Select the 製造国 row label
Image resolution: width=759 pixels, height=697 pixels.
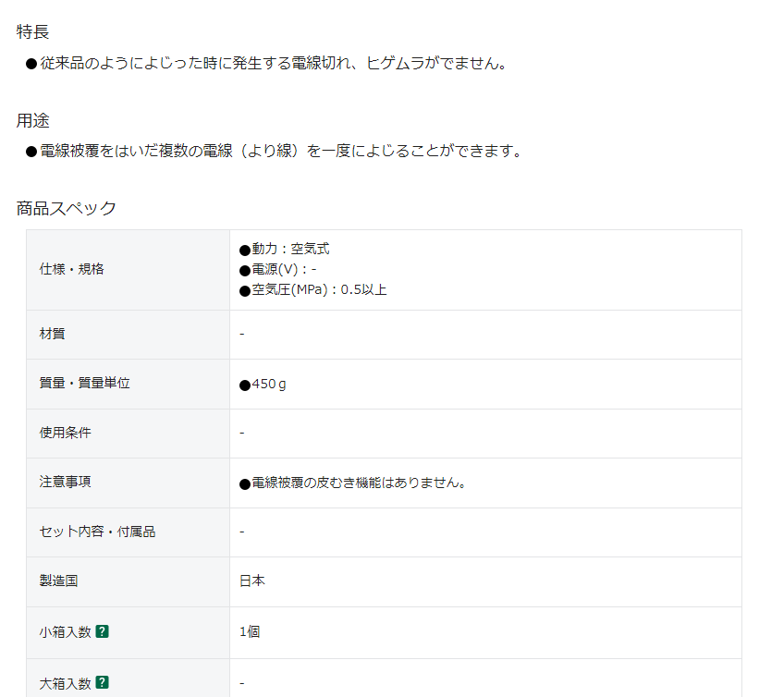pyautogui.click(x=58, y=581)
